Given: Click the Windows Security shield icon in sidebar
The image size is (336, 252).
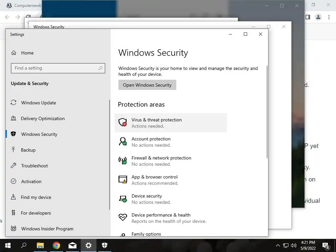Looking at the screenshot, I should (x=13, y=134).
